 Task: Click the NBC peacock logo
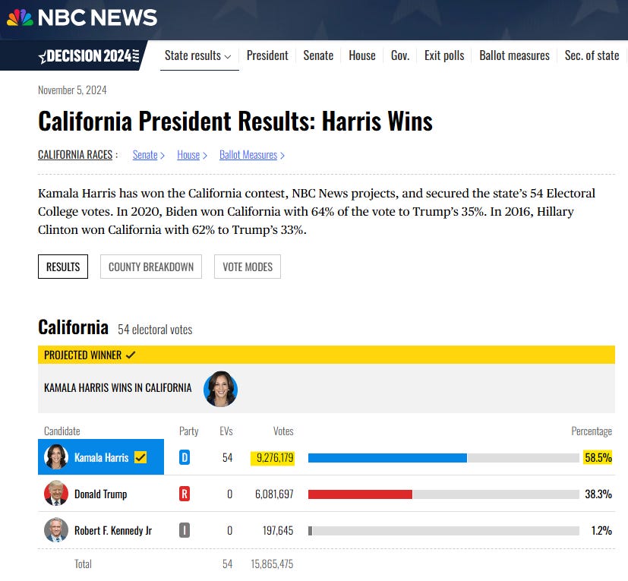20,17
